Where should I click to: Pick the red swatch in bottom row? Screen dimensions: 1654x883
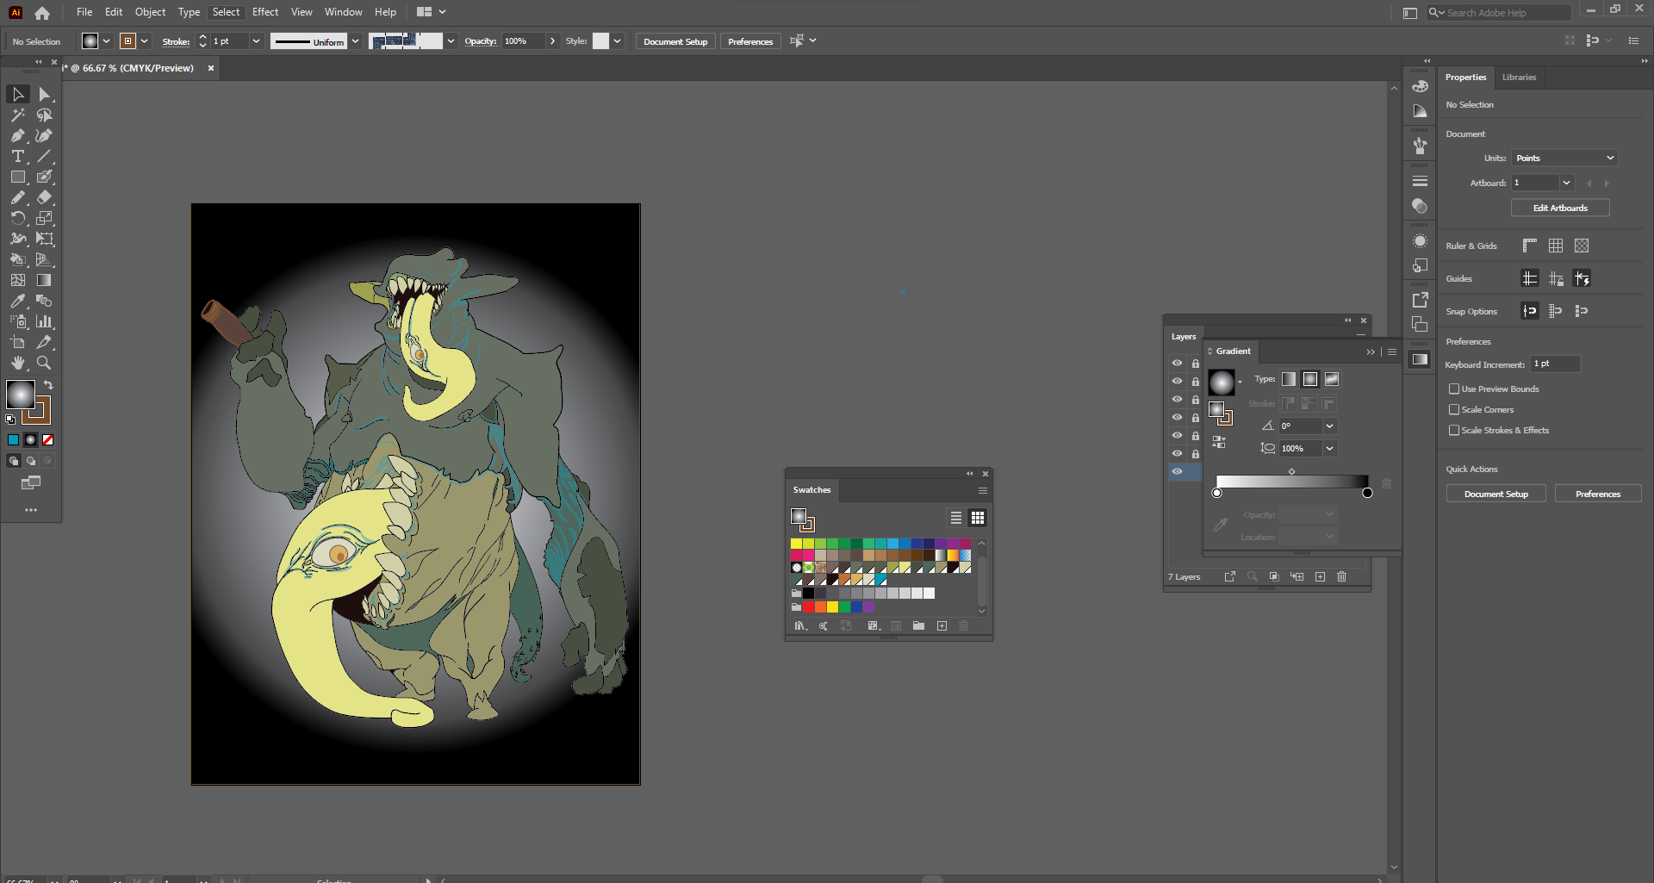[x=808, y=606]
